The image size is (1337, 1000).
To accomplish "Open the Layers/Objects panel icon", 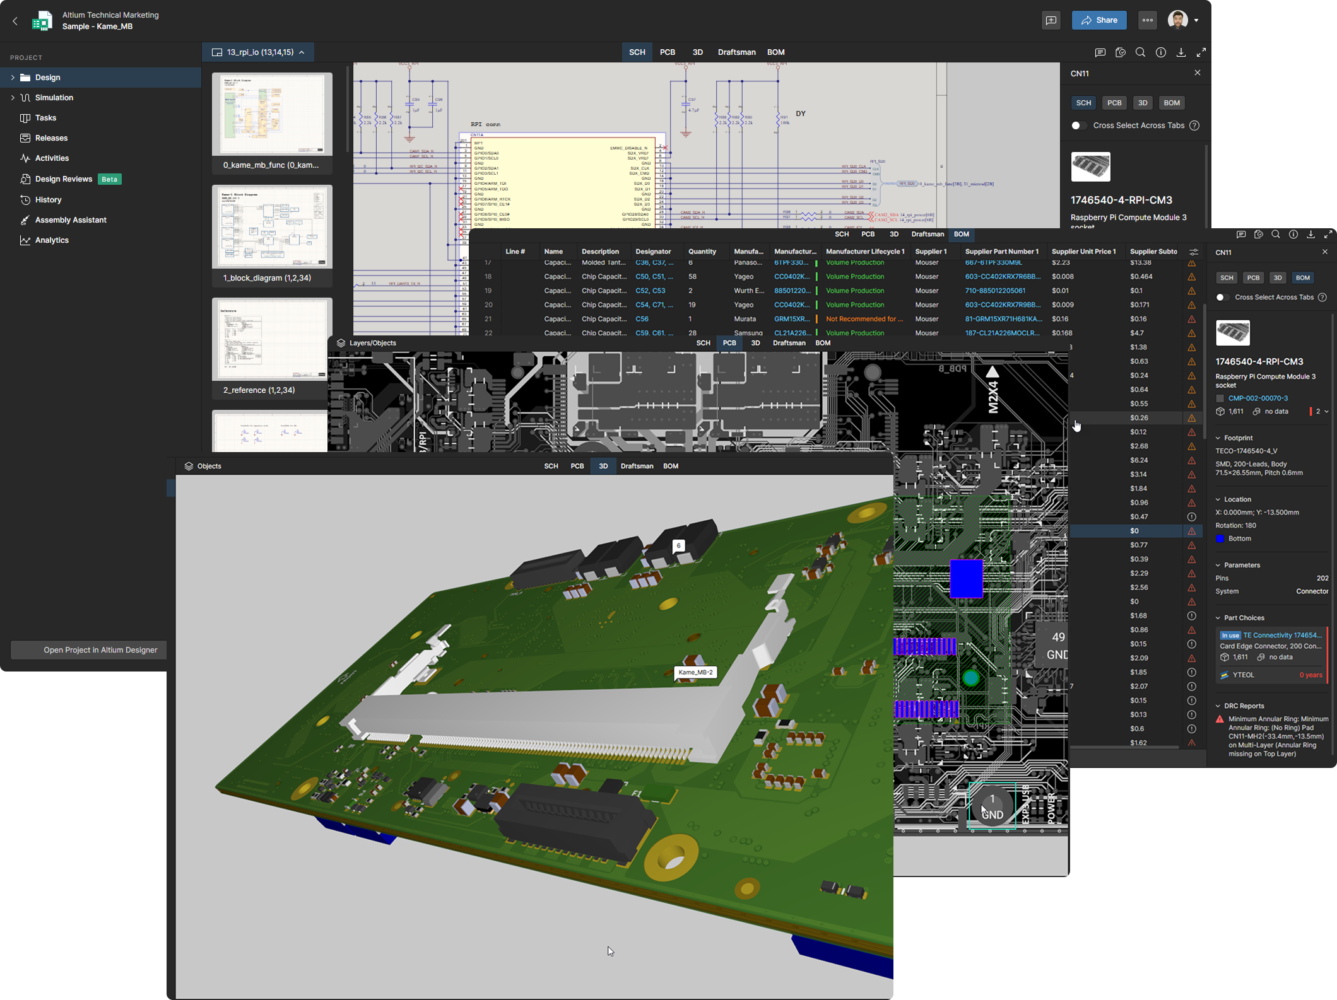I will click(x=341, y=343).
